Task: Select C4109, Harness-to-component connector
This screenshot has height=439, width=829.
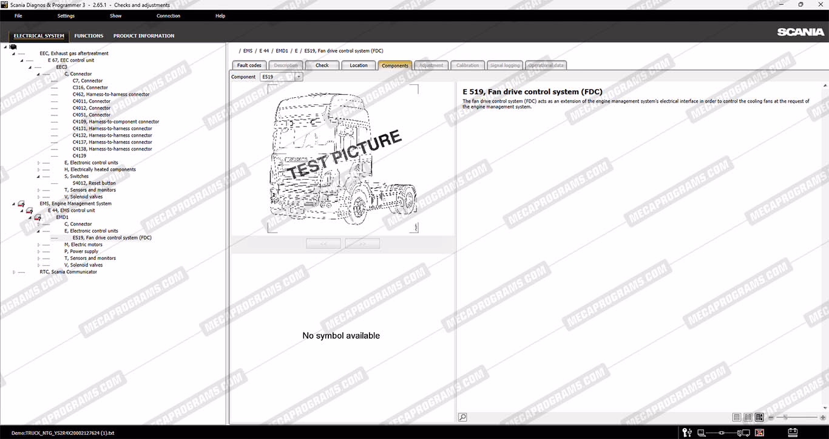Action: click(x=116, y=121)
